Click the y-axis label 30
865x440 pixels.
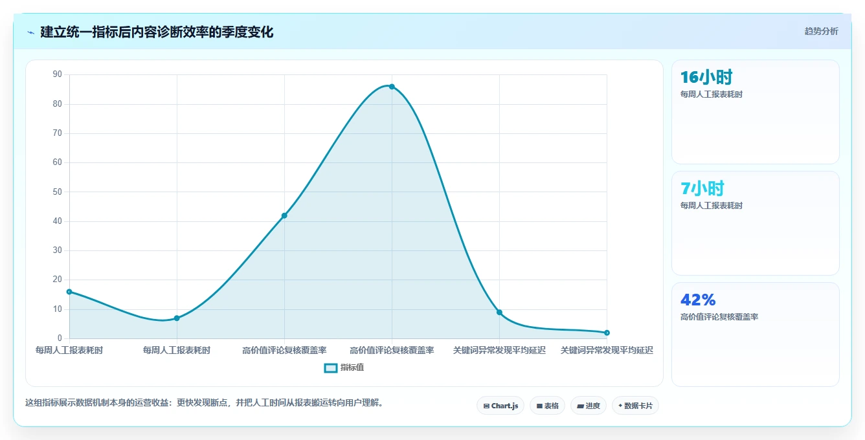pos(58,250)
